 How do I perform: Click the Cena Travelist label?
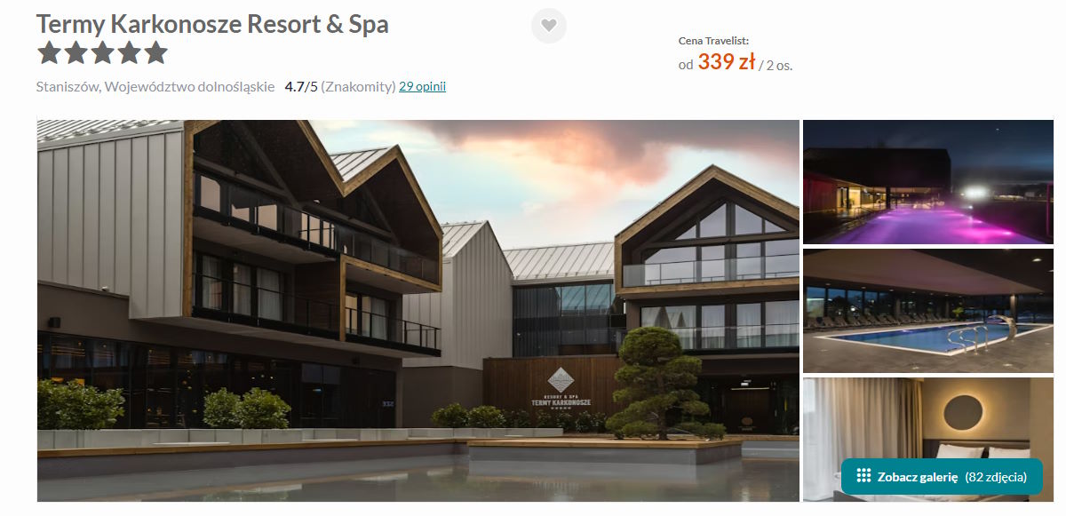[x=713, y=41]
